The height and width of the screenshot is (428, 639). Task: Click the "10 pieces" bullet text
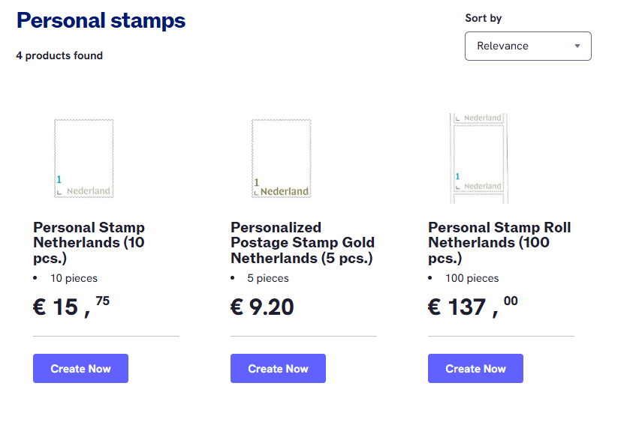74,278
